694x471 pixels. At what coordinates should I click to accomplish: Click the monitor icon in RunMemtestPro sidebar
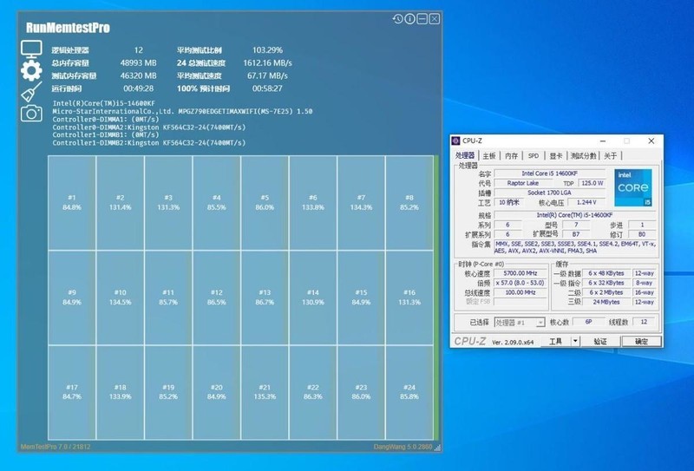point(31,49)
